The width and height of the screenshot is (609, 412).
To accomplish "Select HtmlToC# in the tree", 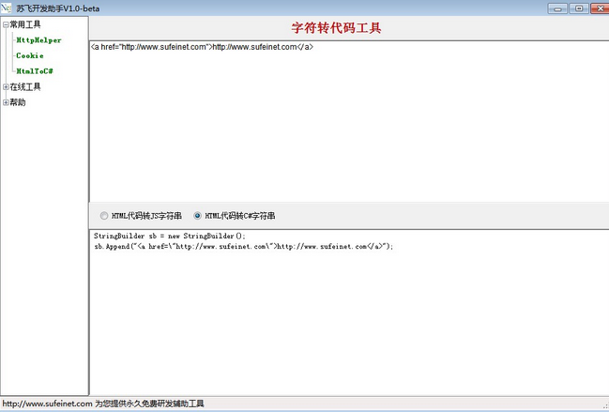I will pyautogui.click(x=35, y=71).
